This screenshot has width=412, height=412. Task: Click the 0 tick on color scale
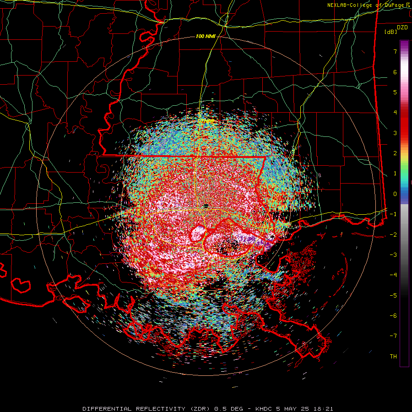tap(395, 194)
